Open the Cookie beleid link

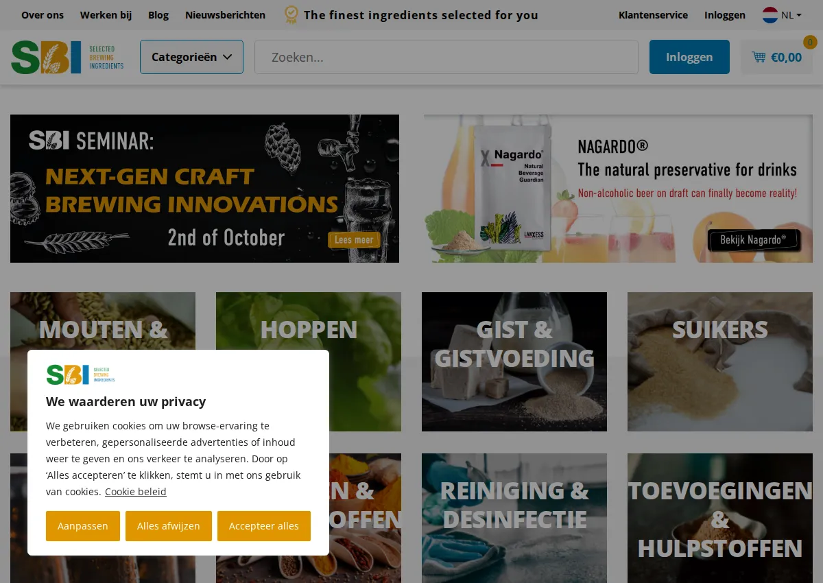click(136, 492)
